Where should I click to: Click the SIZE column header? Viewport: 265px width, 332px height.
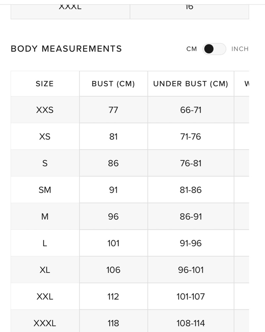[x=45, y=84]
